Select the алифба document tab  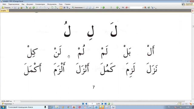pyautogui.click(x=4, y=11)
